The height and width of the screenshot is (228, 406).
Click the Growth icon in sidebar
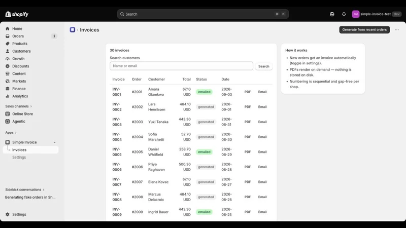pyautogui.click(x=8, y=59)
